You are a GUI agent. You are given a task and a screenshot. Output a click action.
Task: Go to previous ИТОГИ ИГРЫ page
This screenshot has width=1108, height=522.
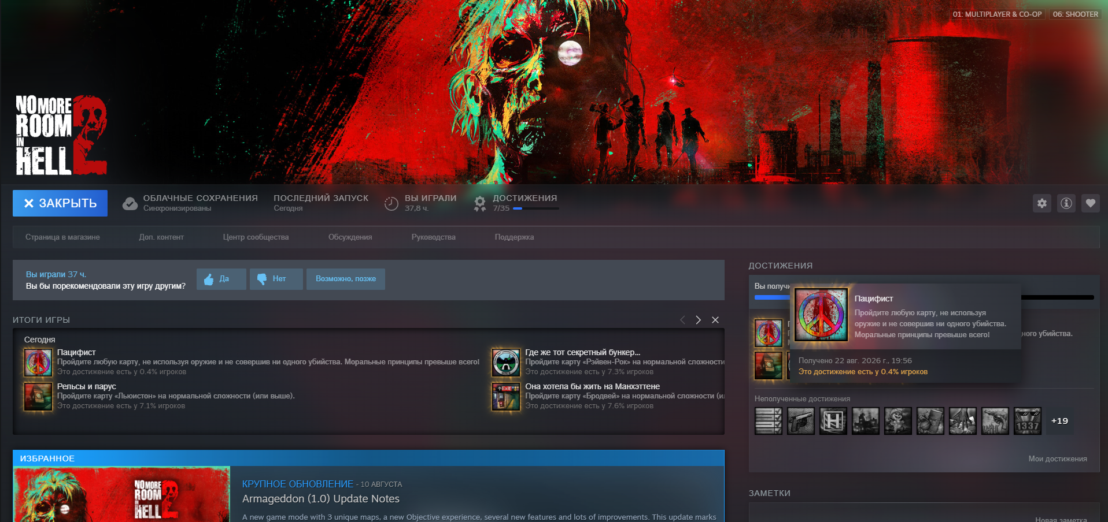coord(682,320)
